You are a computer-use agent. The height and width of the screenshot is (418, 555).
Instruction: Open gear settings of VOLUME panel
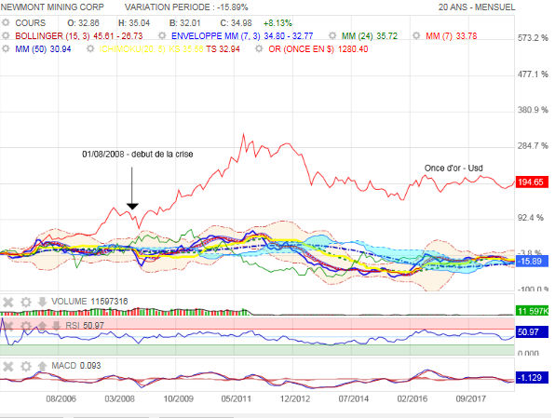click(26, 302)
